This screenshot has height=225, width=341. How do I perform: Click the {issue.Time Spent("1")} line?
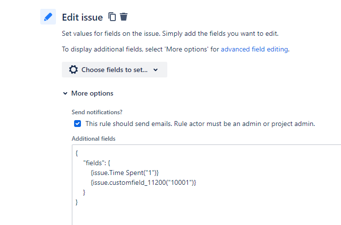(x=125, y=173)
